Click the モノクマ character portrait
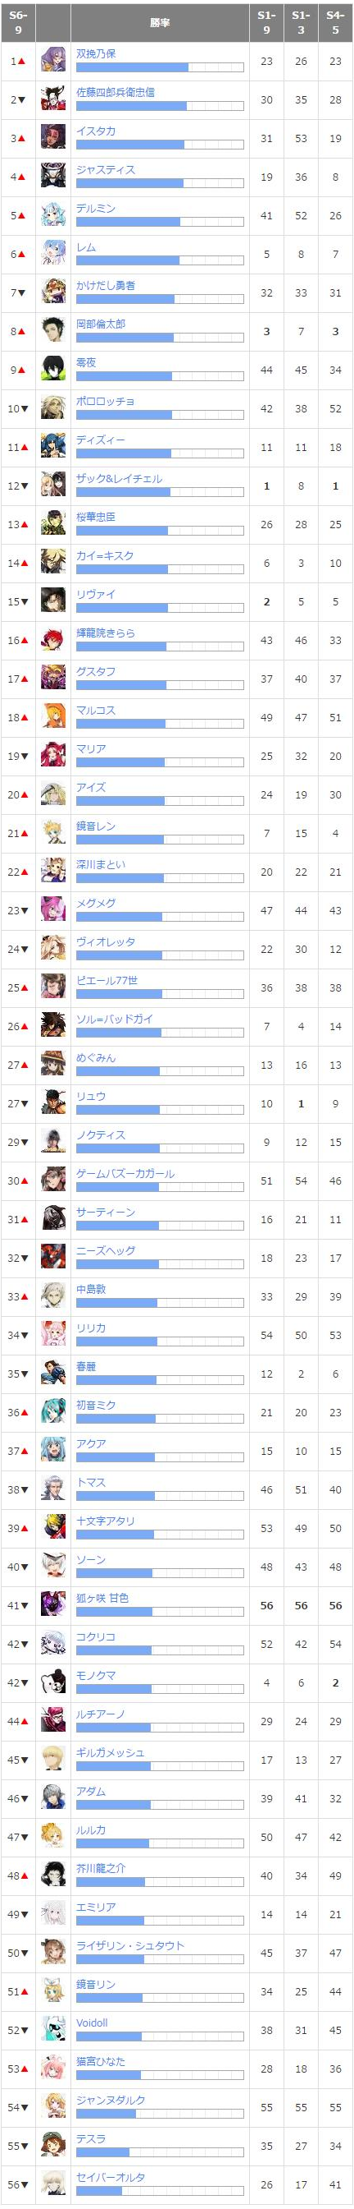354x2209 pixels. click(53, 1682)
